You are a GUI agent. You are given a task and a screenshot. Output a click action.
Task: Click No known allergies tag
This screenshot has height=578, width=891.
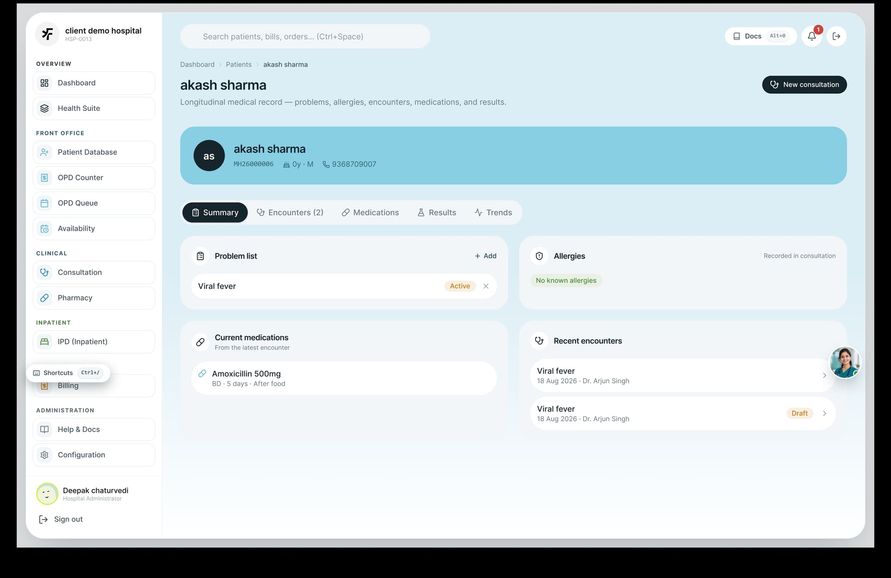point(566,281)
